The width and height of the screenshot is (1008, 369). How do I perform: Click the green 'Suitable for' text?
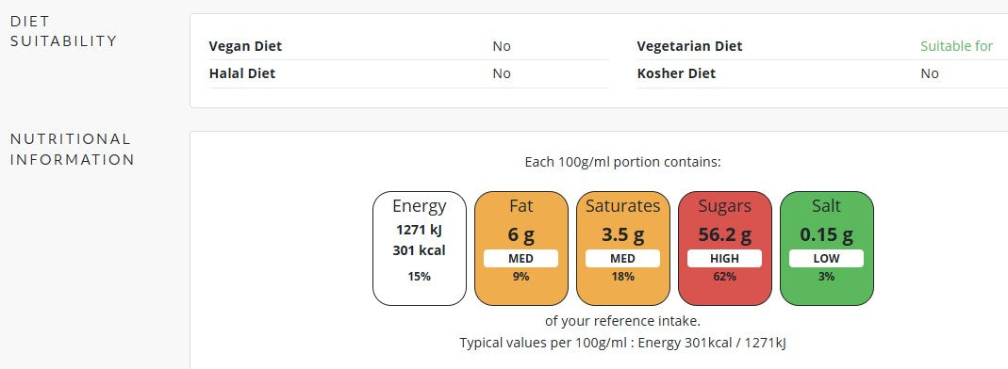click(x=956, y=46)
